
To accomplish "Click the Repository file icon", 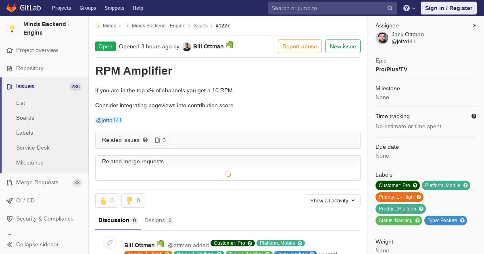I will 10,69.
